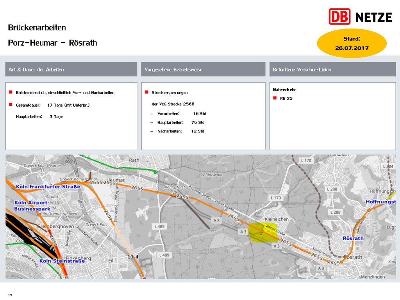This screenshot has height=300, width=400.
Task: Click the NETZE wordmark
Action: coord(373,17)
